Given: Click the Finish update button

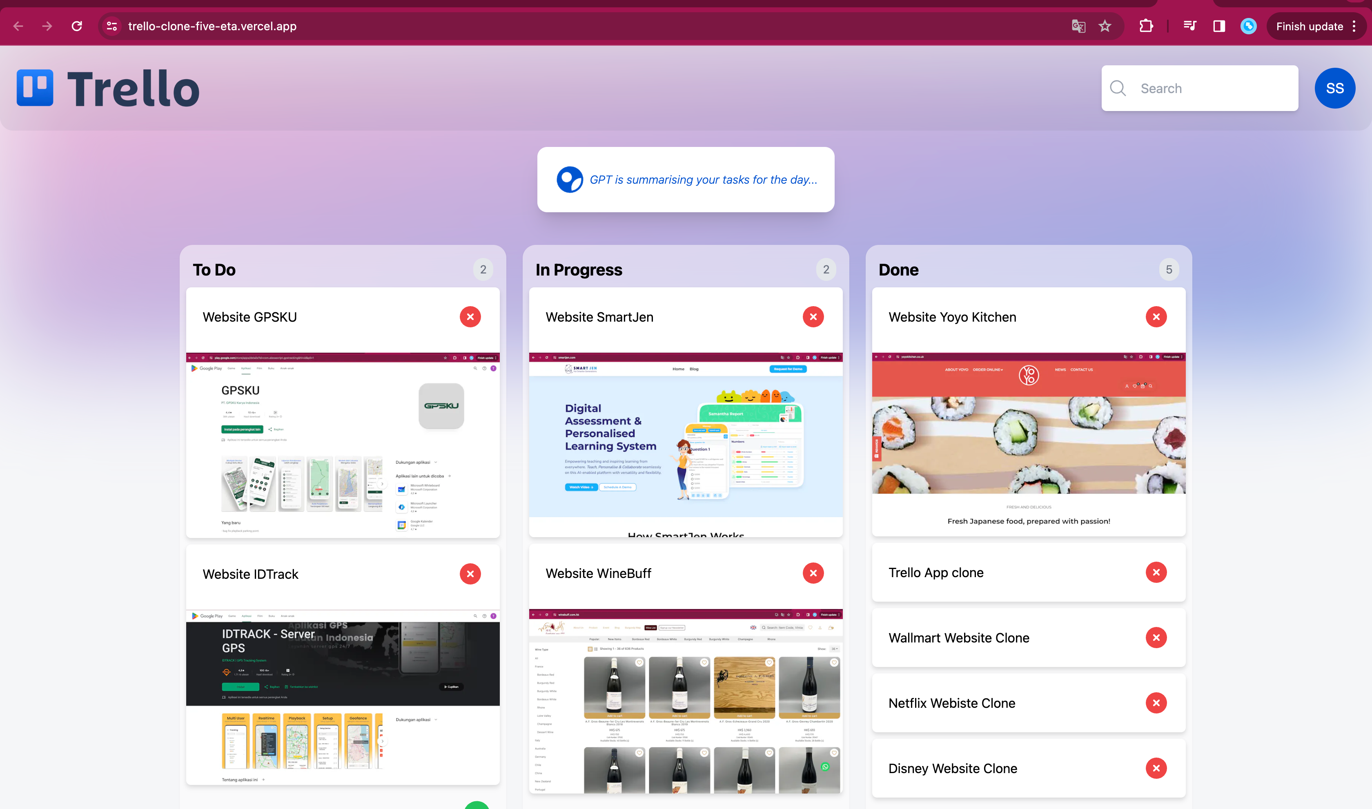Looking at the screenshot, I should click(1309, 26).
